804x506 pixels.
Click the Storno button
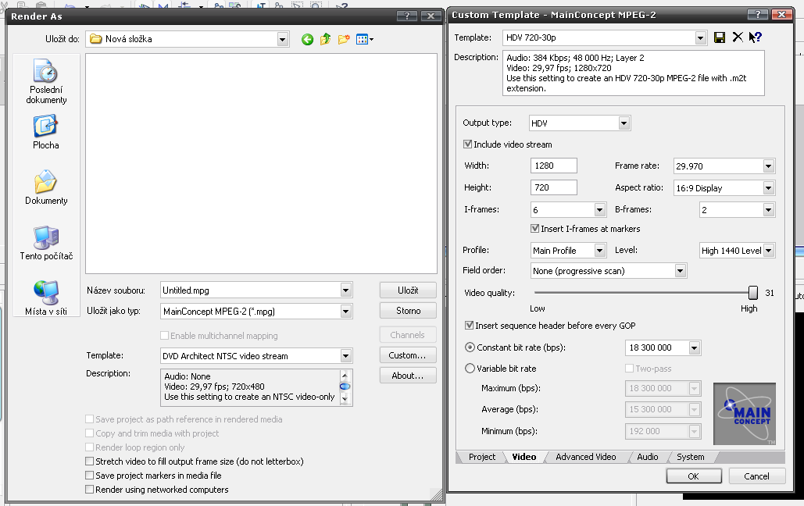(408, 311)
